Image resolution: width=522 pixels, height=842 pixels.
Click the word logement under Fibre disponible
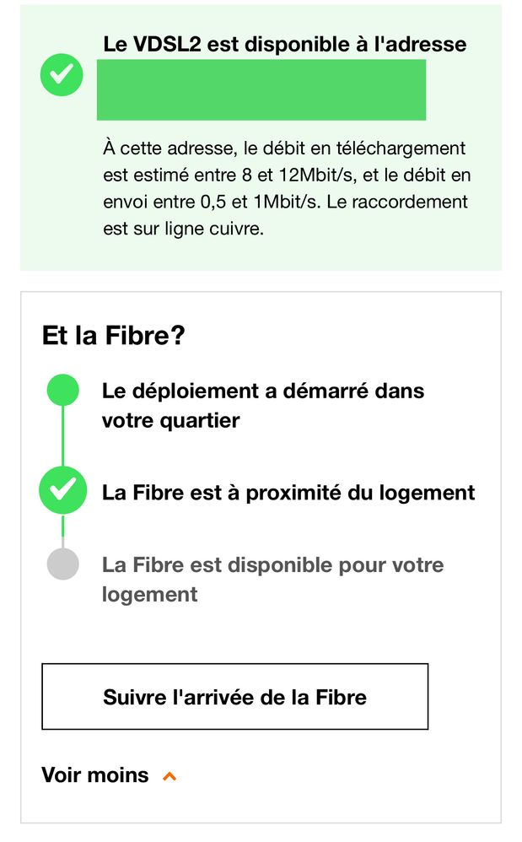[149, 594]
